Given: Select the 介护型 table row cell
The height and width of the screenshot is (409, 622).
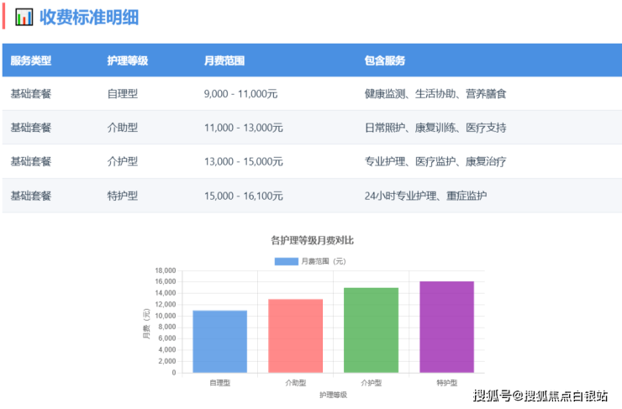Looking at the screenshot, I should pyautogui.click(x=123, y=161).
